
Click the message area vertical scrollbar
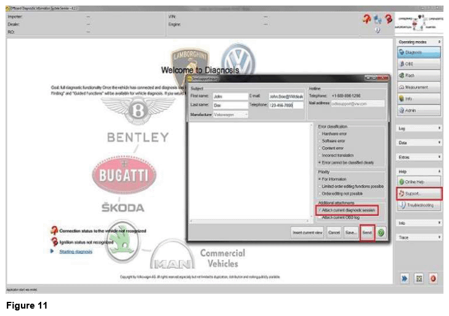(x=312, y=171)
